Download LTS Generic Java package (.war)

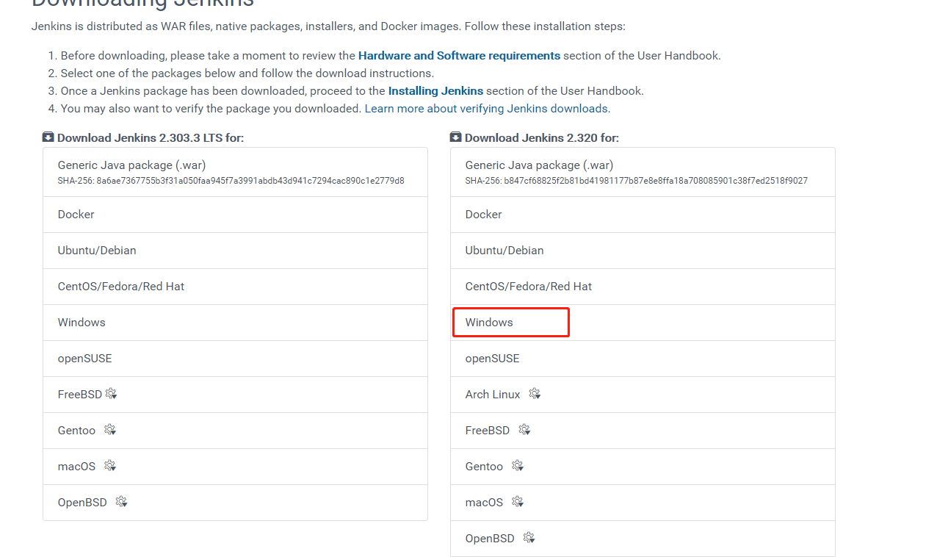pyautogui.click(x=235, y=172)
